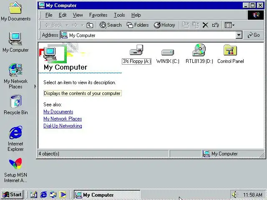Open the Help menu

pos(136,15)
